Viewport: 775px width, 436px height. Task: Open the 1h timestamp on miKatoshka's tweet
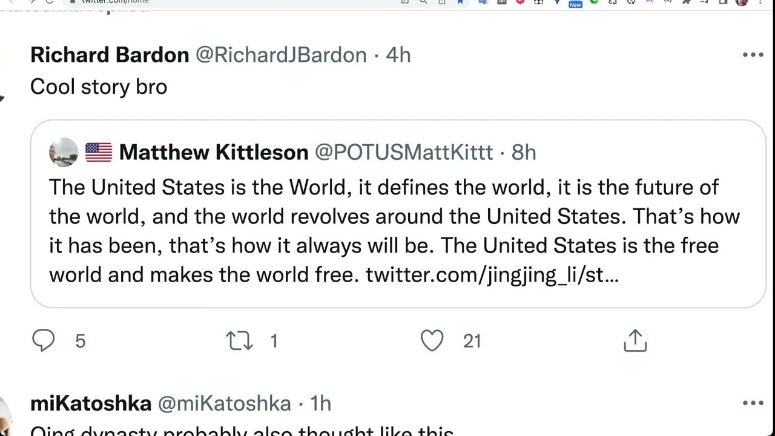click(x=320, y=403)
